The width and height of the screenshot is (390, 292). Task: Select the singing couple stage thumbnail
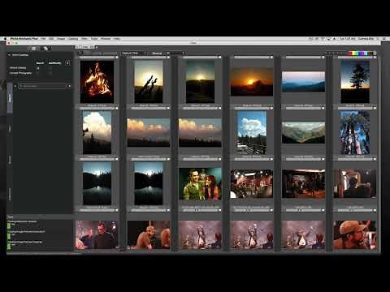(x=200, y=184)
